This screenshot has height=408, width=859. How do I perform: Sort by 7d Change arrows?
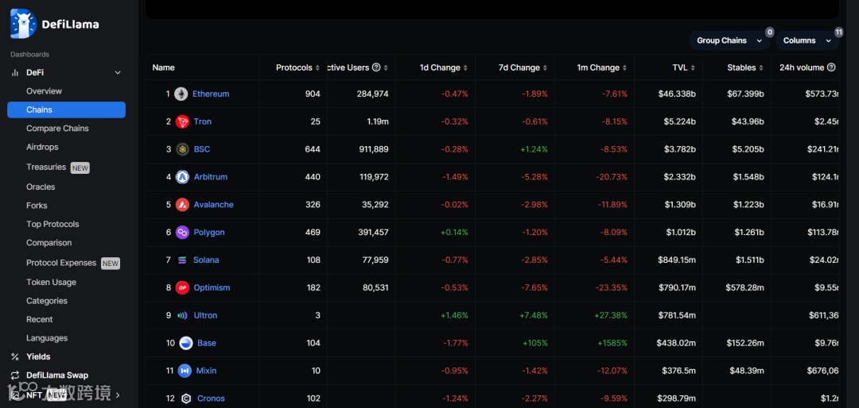point(545,67)
